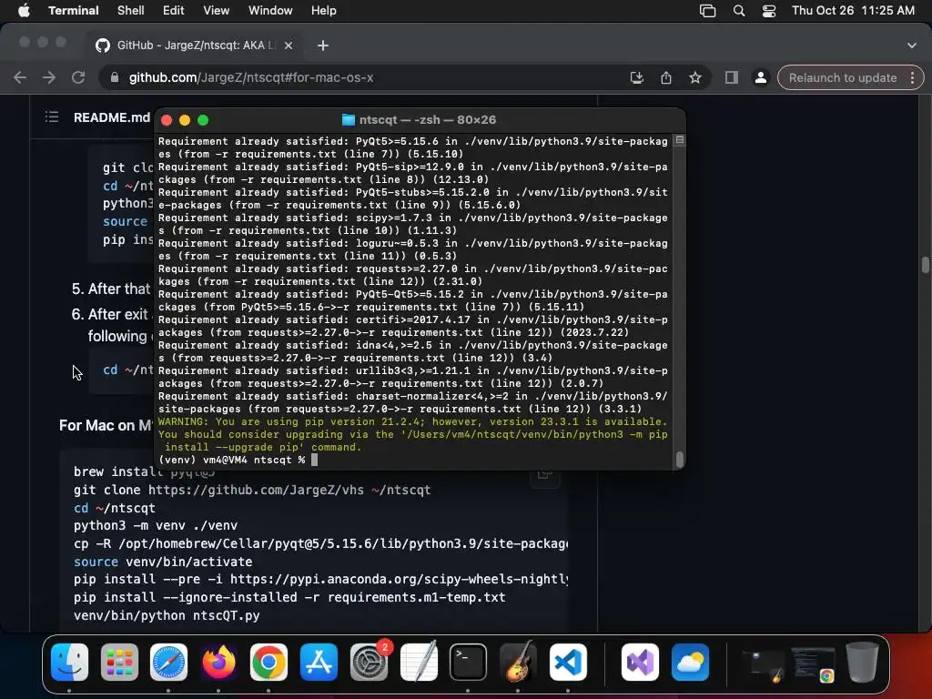Open the cloud app in Dock

(690, 663)
